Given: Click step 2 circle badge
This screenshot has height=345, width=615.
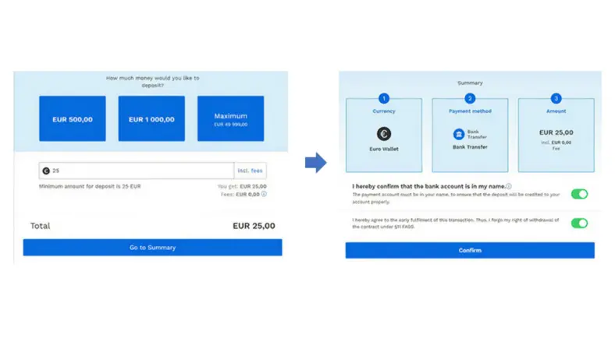Looking at the screenshot, I should coord(470,98).
